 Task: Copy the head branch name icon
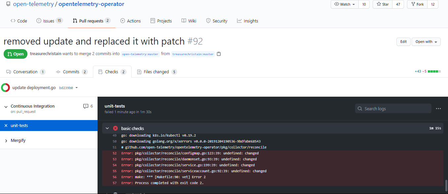pos(219,54)
